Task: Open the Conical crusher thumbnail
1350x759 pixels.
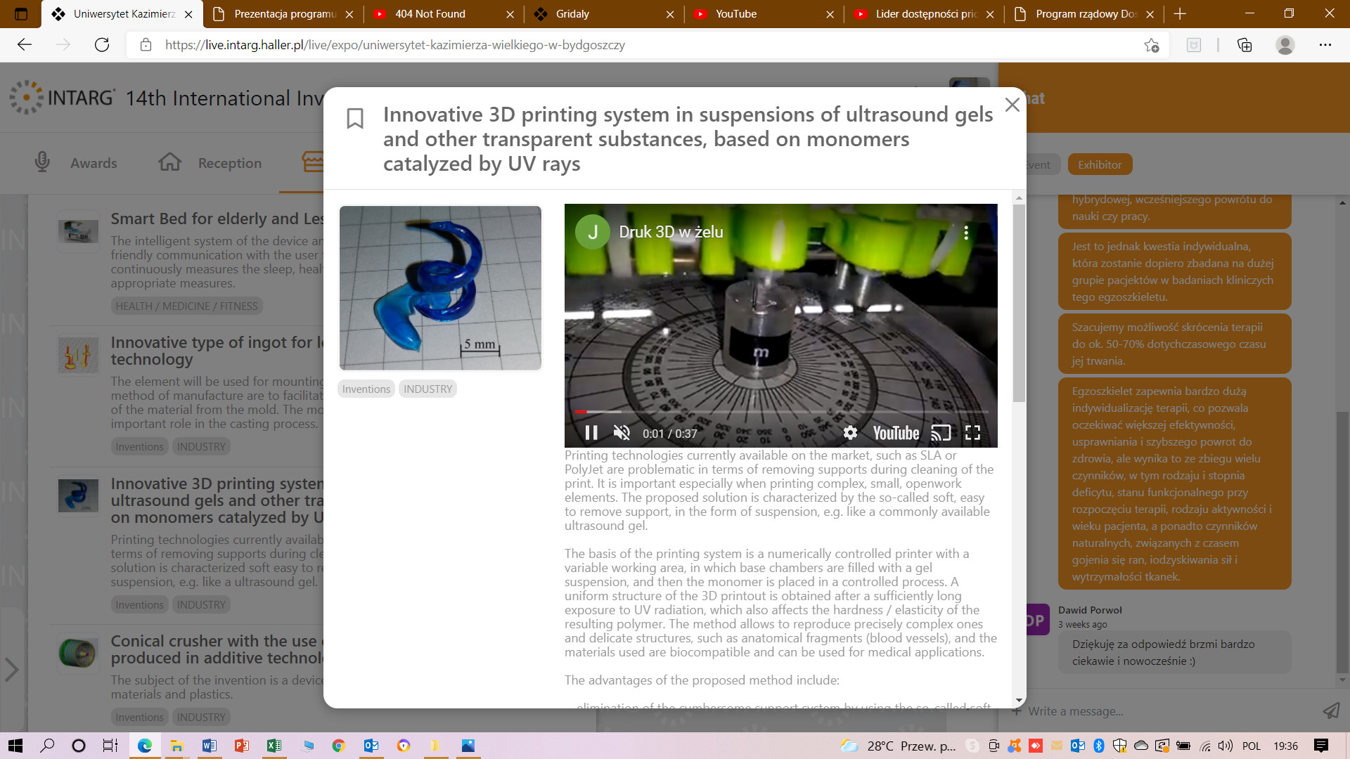Action: (78, 653)
